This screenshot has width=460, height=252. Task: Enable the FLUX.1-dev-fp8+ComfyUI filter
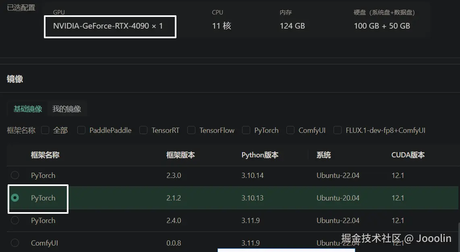[338, 130]
